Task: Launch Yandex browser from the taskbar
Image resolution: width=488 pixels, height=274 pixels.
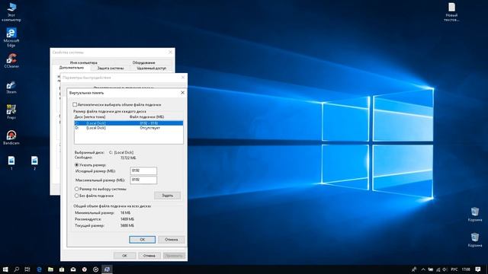Action: [85, 269]
